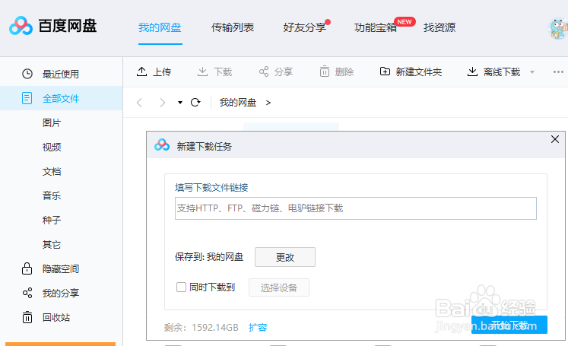The height and width of the screenshot is (346, 568).
Task: Open the 功能宝箱 tab
Action: coord(376,27)
